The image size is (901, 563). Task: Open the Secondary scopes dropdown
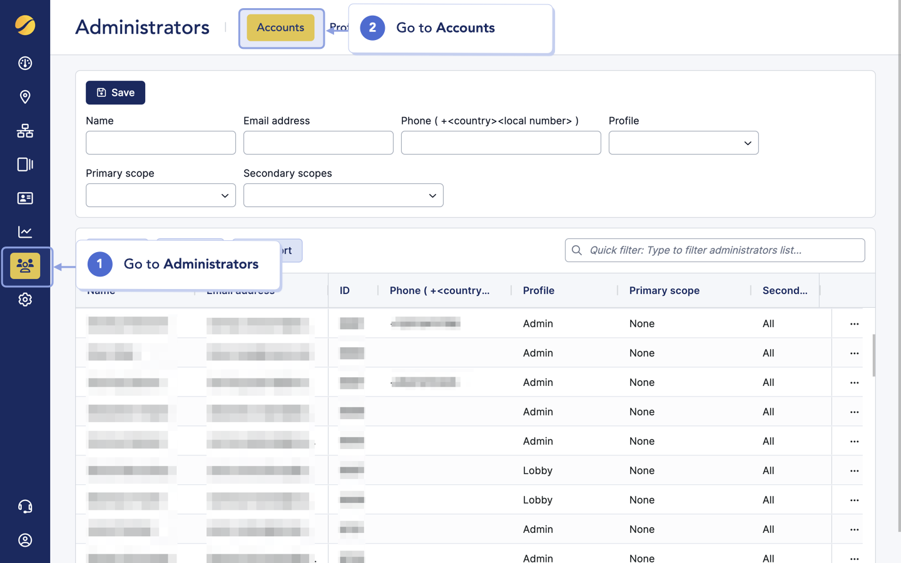(x=343, y=195)
